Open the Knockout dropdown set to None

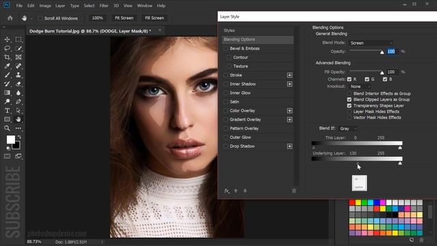coord(360,87)
